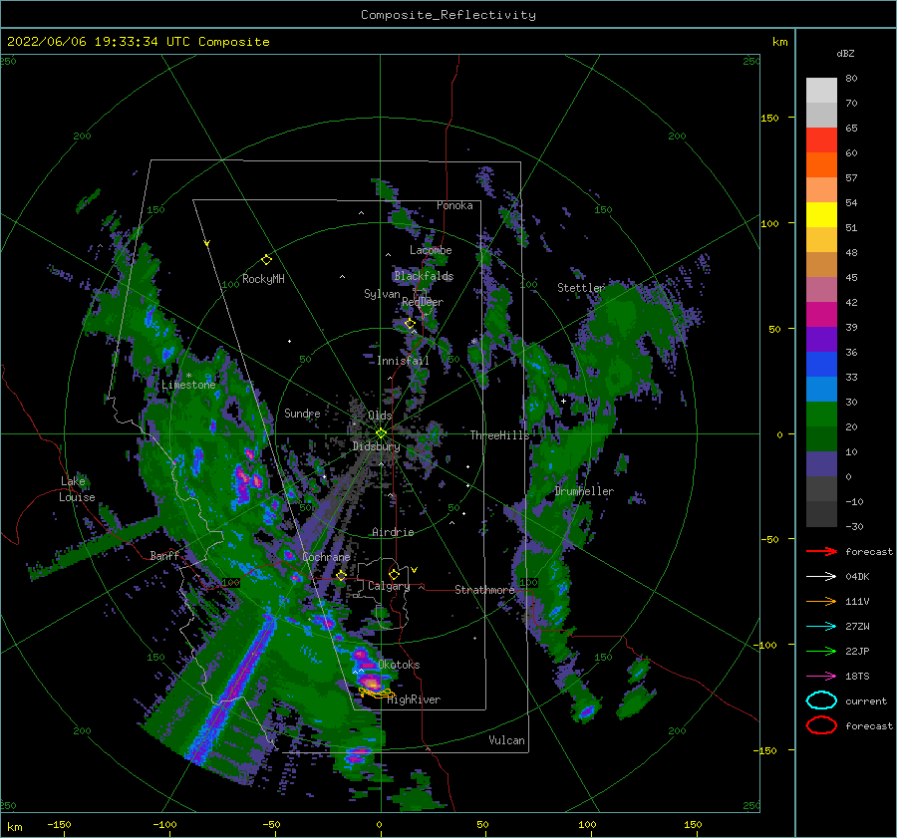Click the 'current' legend label
This screenshot has height=838, width=897.
coord(866,701)
